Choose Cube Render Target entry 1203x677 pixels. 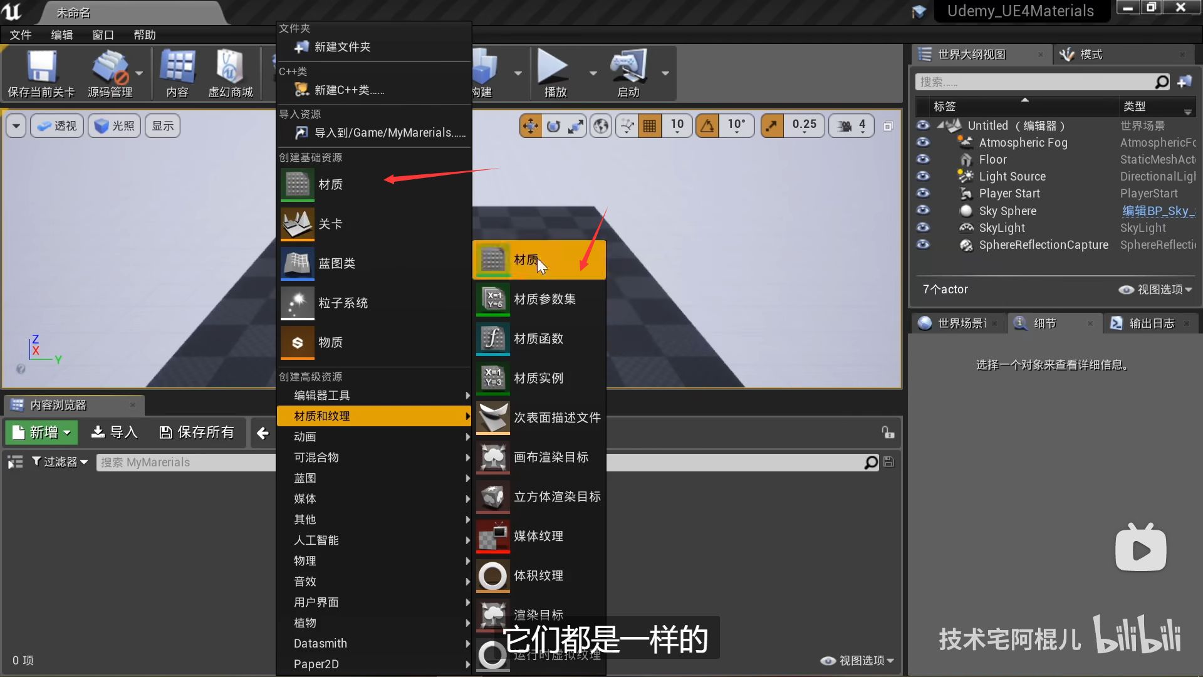point(539,496)
